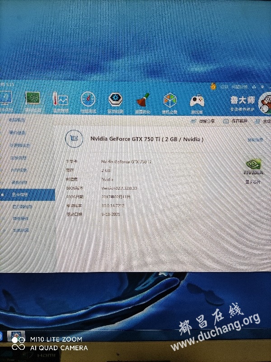Click the circular graphics card icon beside title
This screenshot has height=362, width=271.
(74, 138)
